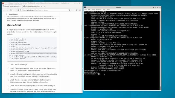175x98 pixels.
Task: Click Windows10Pro.iso in the terminal output
Action: [91, 72]
